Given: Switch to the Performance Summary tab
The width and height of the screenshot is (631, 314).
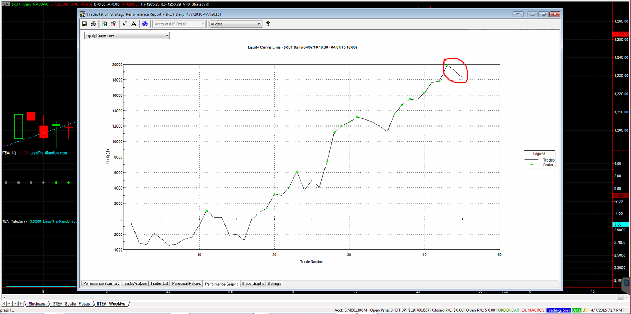Looking at the screenshot, I should 101,283.
